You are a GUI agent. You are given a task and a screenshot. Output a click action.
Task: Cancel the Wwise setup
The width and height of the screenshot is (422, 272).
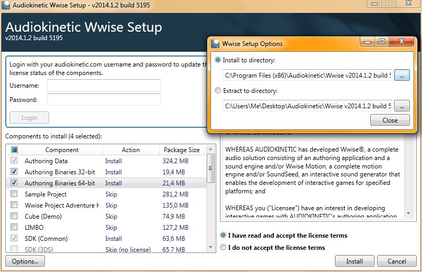click(397, 261)
